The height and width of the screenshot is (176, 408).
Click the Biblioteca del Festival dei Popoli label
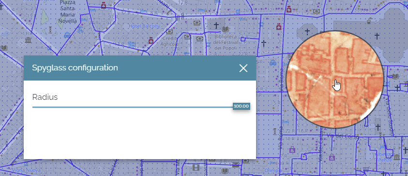pyautogui.click(x=225, y=42)
